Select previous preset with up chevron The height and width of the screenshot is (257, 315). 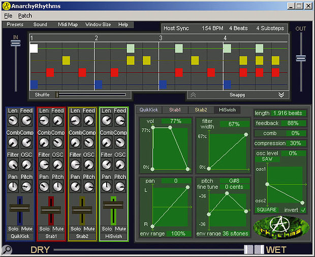[193, 95]
